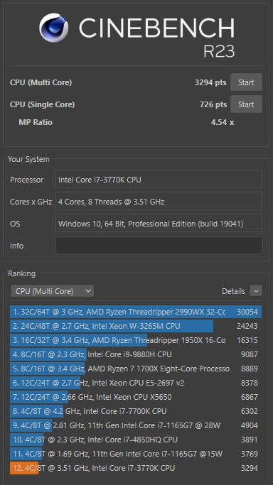Start the CPU Single Core benchmark
This screenshot has height=485, width=273.
[246, 104]
